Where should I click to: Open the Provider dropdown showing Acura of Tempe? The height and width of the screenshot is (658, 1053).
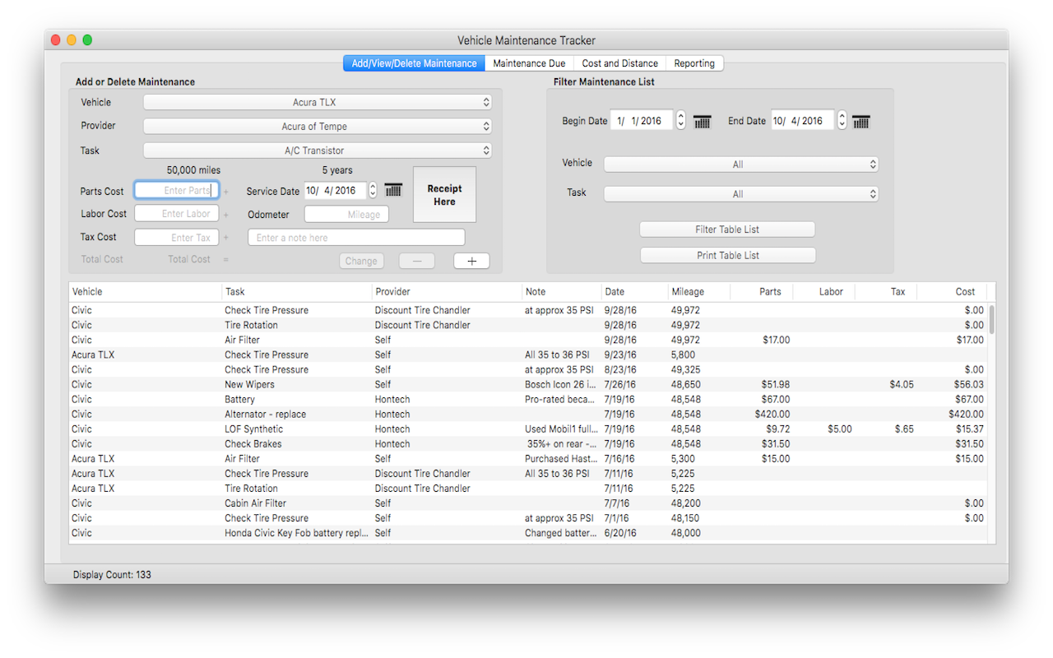(x=316, y=126)
